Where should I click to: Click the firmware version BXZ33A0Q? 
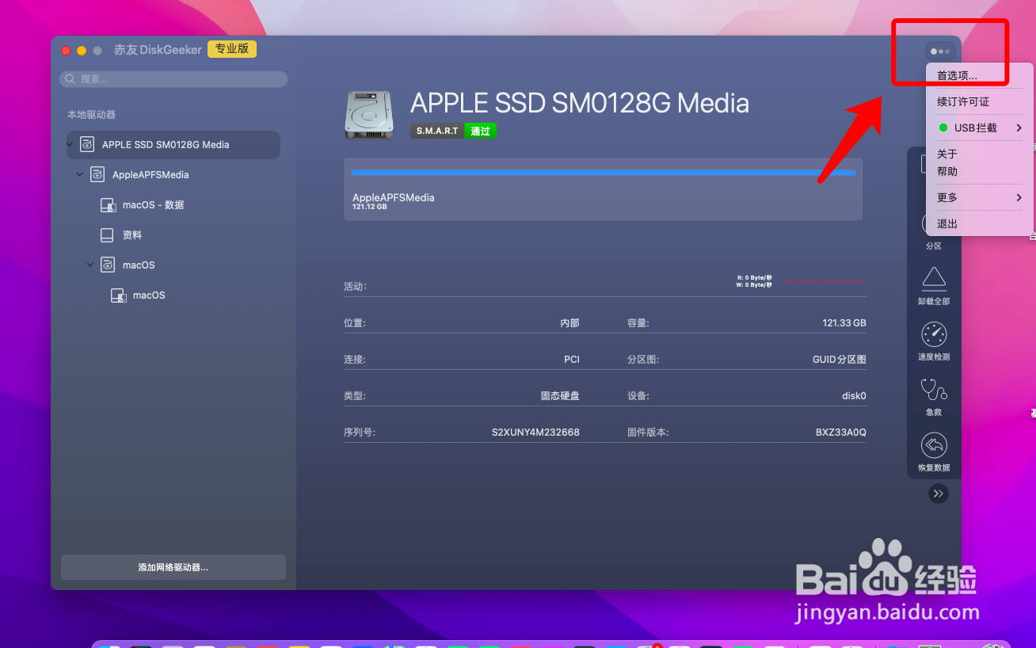(x=841, y=433)
